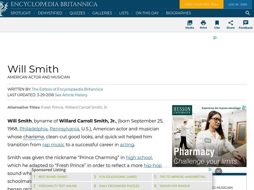This screenshot has height=190, width=254.
Task: Close the Sponsored Listing overlay
Action: click(218, 171)
